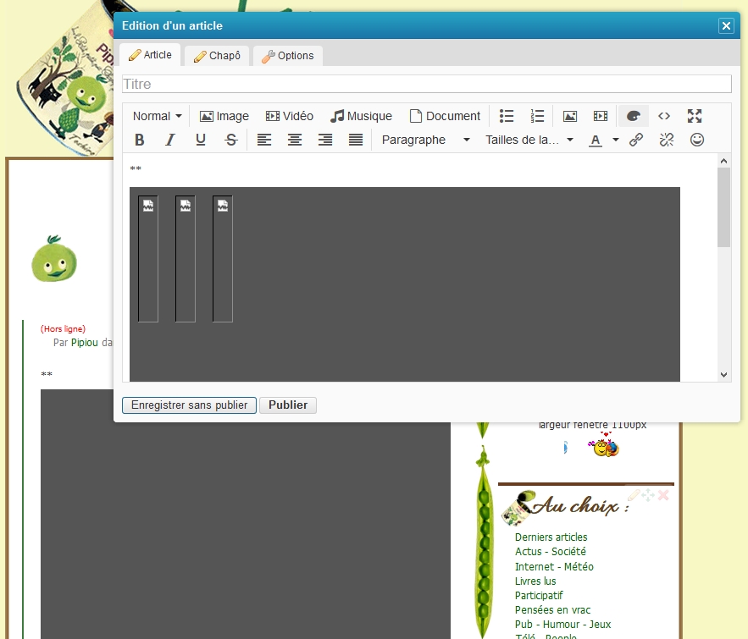Open the Options tab
The width and height of the screenshot is (748, 639).
coord(288,56)
